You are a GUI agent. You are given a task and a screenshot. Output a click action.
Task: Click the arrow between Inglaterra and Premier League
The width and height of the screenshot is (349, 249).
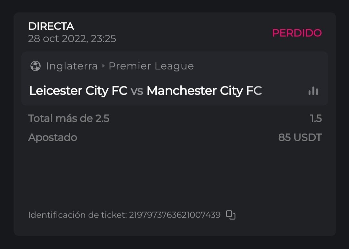(103, 66)
